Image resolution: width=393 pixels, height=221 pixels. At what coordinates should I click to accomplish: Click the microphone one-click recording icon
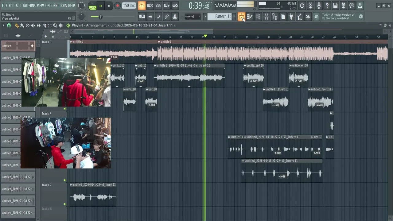pyautogui.click(x=319, y=6)
